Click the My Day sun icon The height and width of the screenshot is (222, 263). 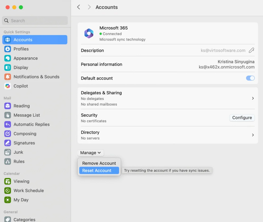[x=7, y=200]
